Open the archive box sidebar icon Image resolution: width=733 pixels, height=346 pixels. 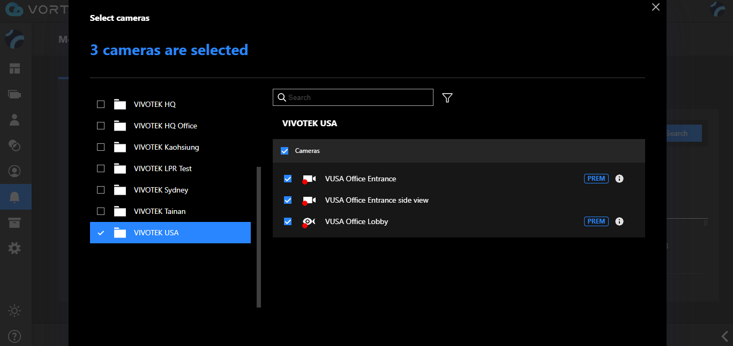click(x=14, y=222)
